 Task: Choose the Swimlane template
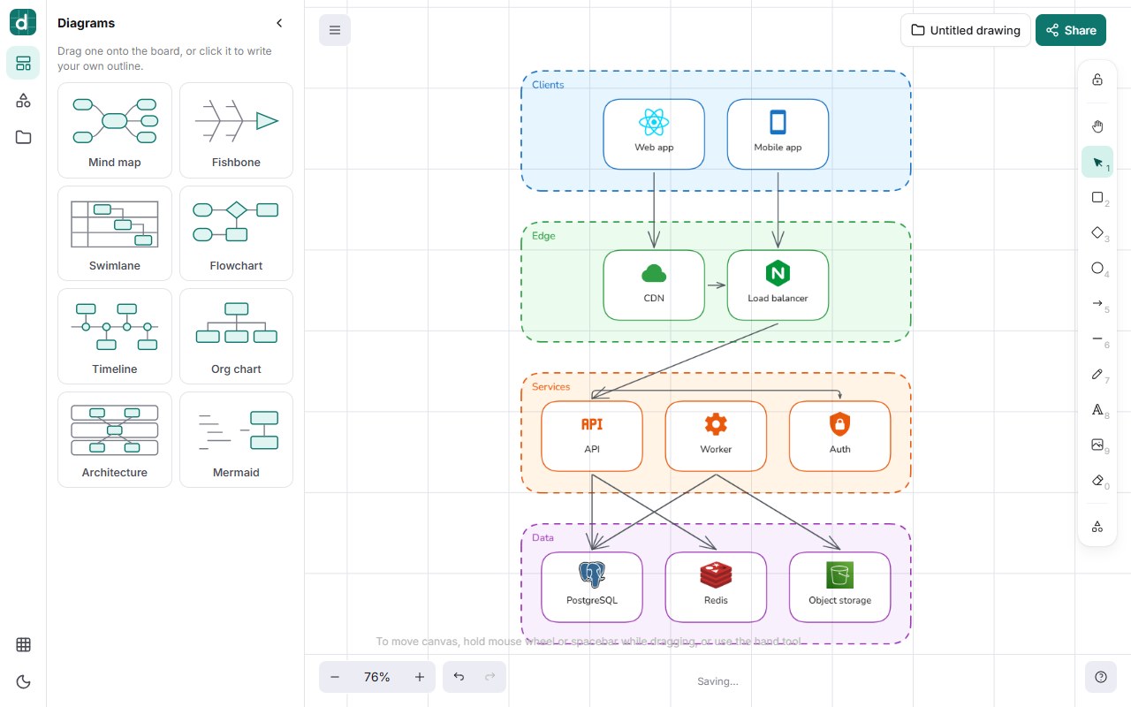(x=115, y=233)
